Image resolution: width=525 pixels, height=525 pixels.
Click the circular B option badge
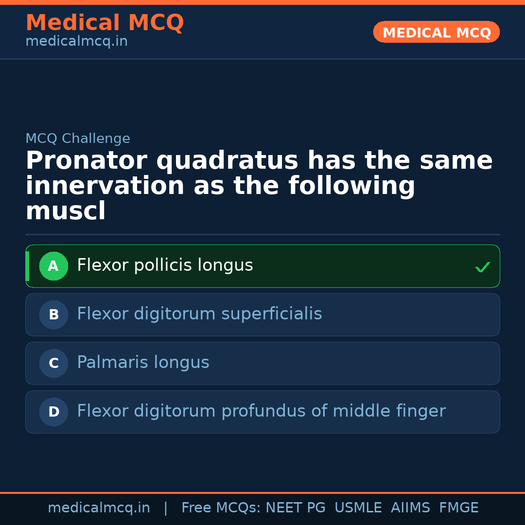(53, 315)
